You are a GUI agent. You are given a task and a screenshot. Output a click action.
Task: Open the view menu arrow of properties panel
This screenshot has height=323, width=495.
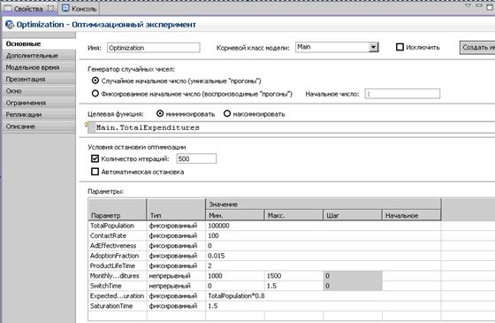(x=468, y=5)
